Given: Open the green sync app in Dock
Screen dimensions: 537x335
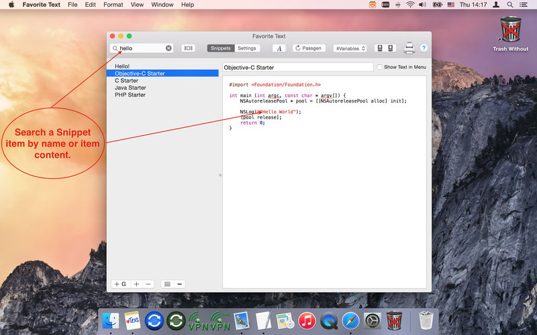Looking at the screenshot, I should pyautogui.click(x=176, y=321).
